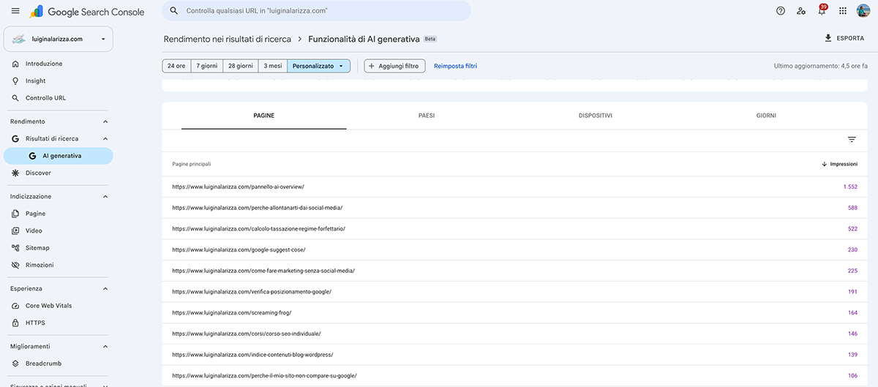Click the Google Search Console logo
878x387 pixels.
point(87,12)
